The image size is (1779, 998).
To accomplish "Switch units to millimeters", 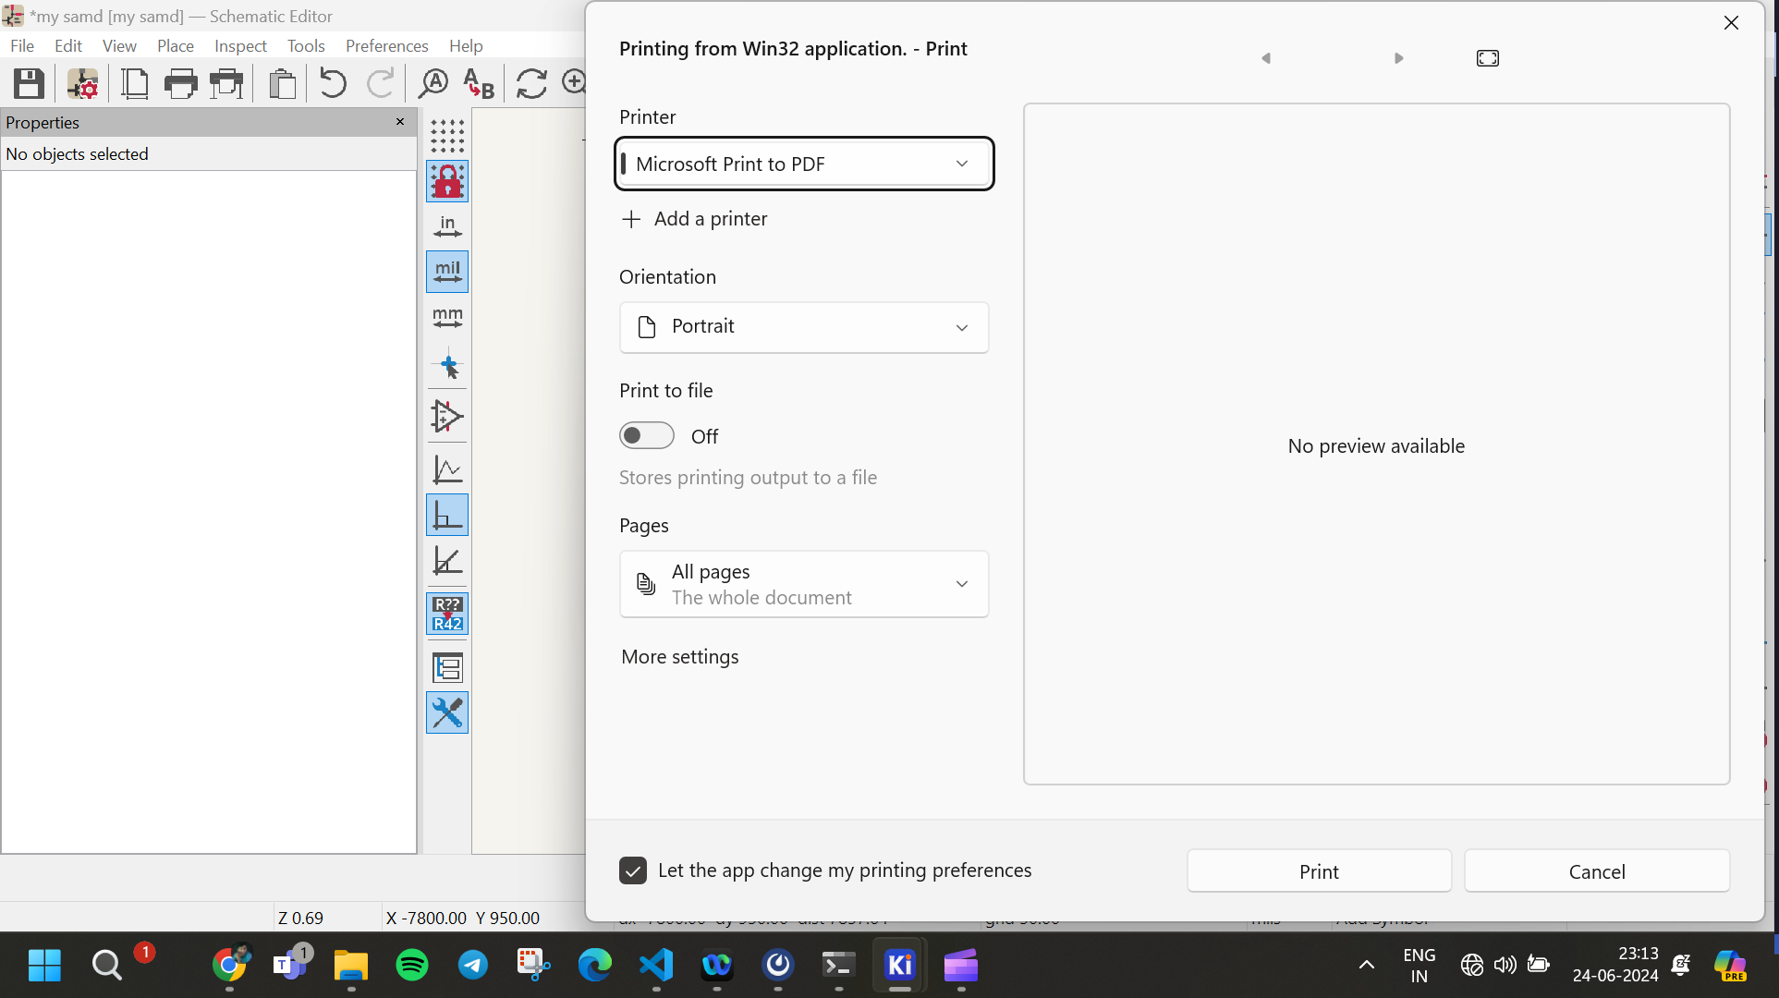I will pyautogui.click(x=447, y=317).
